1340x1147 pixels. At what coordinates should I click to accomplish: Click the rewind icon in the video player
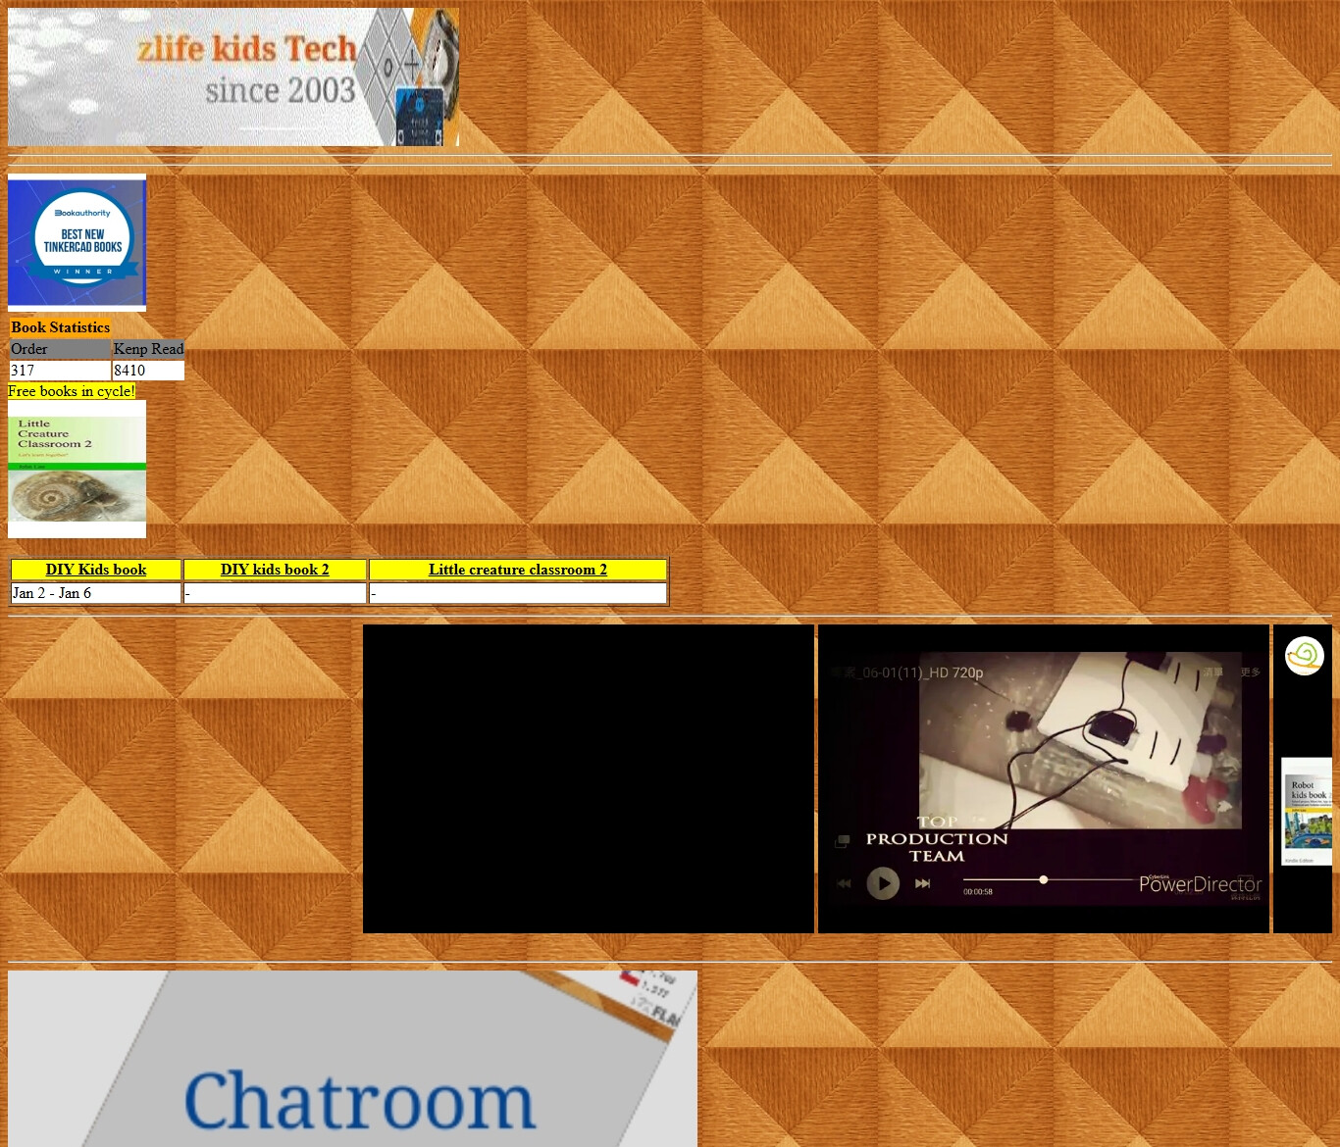[x=844, y=883]
